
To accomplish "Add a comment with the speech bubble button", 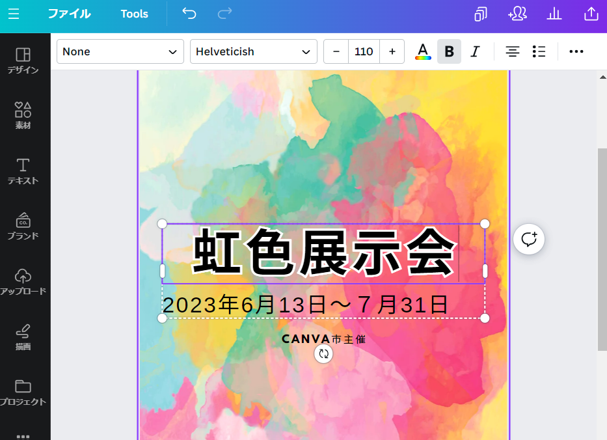I will tap(529, 239).
